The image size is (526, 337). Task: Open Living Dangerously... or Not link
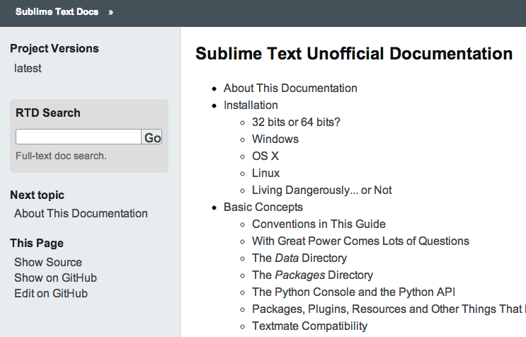321,190
